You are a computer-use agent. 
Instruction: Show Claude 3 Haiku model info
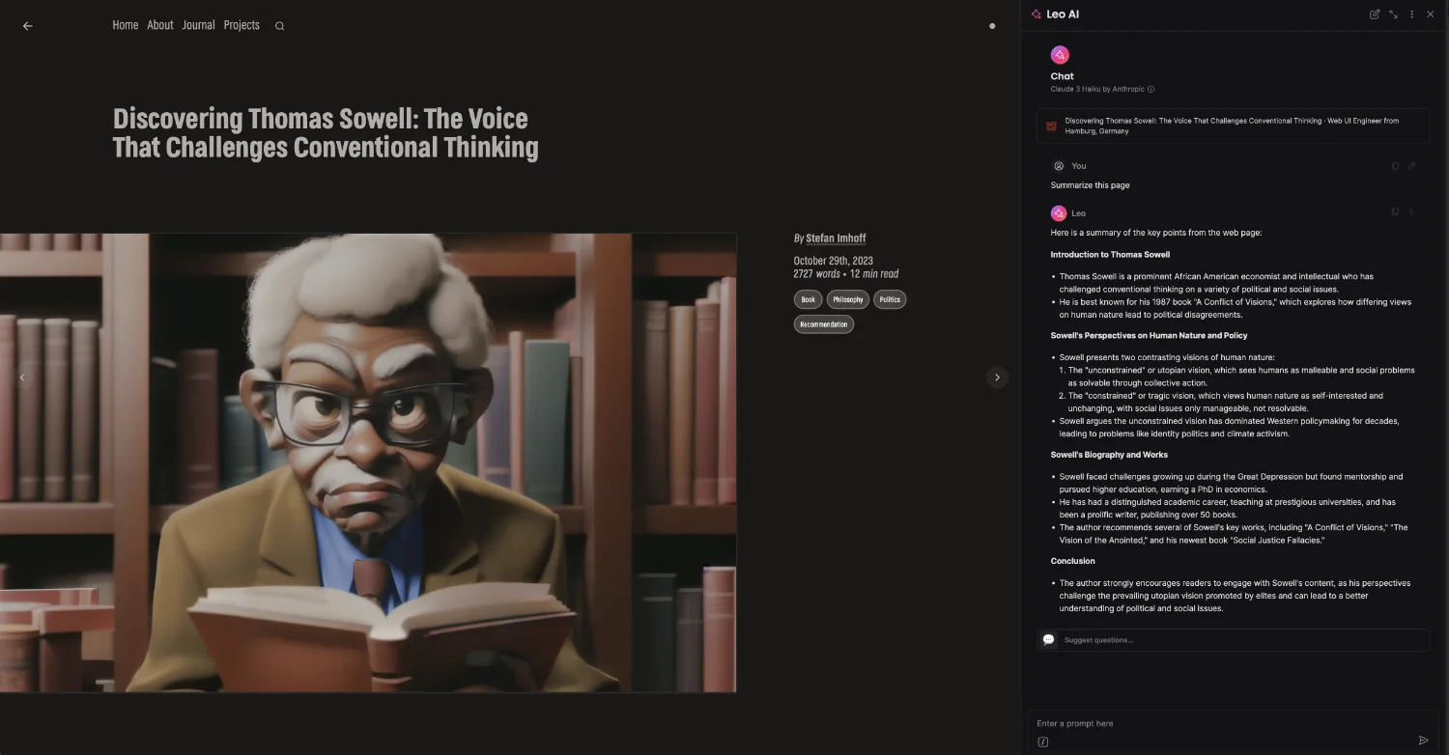(1151, 89)
